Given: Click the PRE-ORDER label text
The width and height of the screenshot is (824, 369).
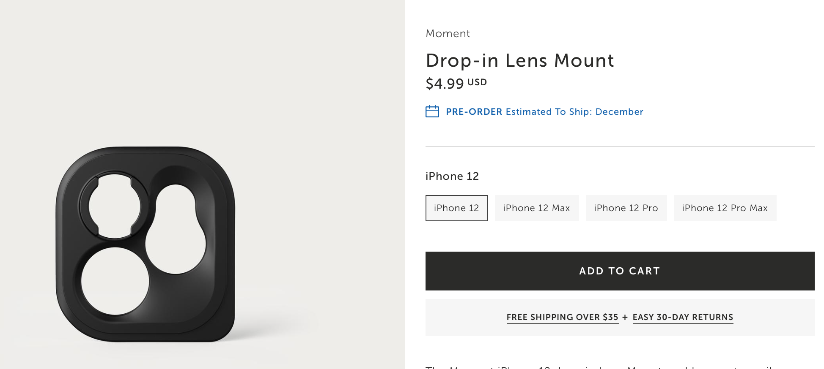Looking at the screenshot, I should tap(474, 112).
